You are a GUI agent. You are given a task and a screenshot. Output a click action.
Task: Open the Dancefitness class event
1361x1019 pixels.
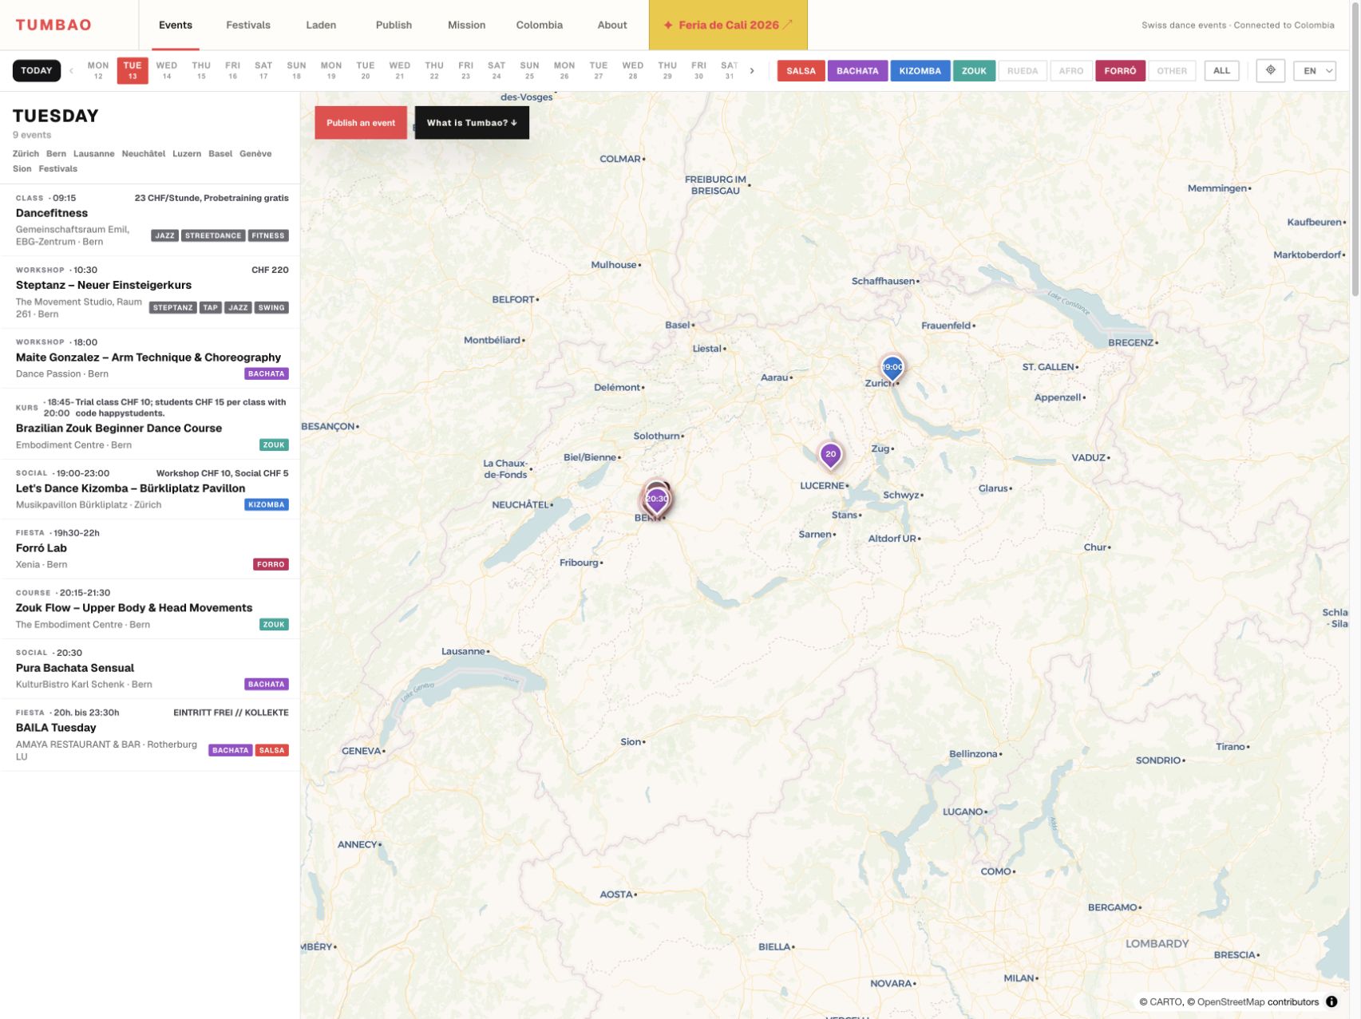pos(150,220)
